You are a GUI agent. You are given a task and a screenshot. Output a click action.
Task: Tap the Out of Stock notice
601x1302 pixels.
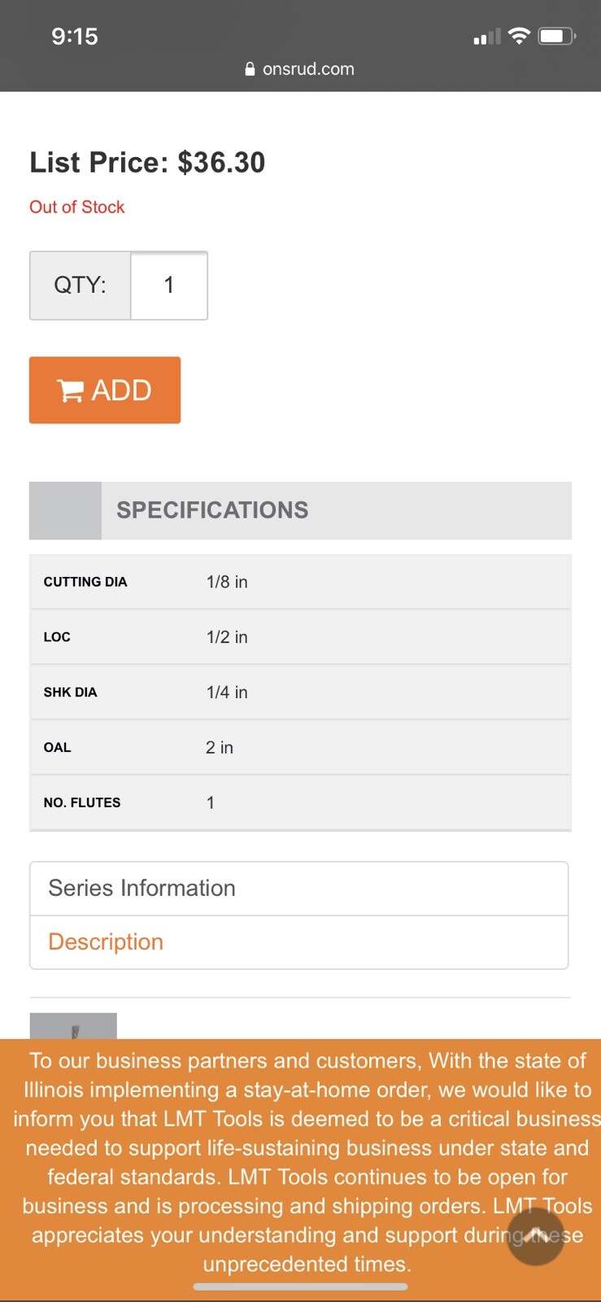pos(77,207)
